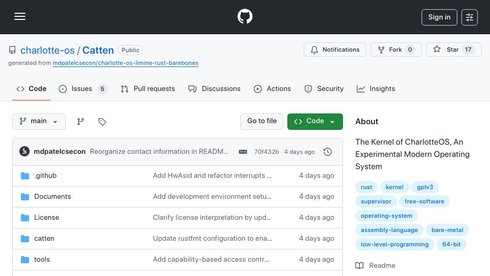Screen dimensions: 490x276
Task: Open the green Code dropdown
Action: coord(315,122)
